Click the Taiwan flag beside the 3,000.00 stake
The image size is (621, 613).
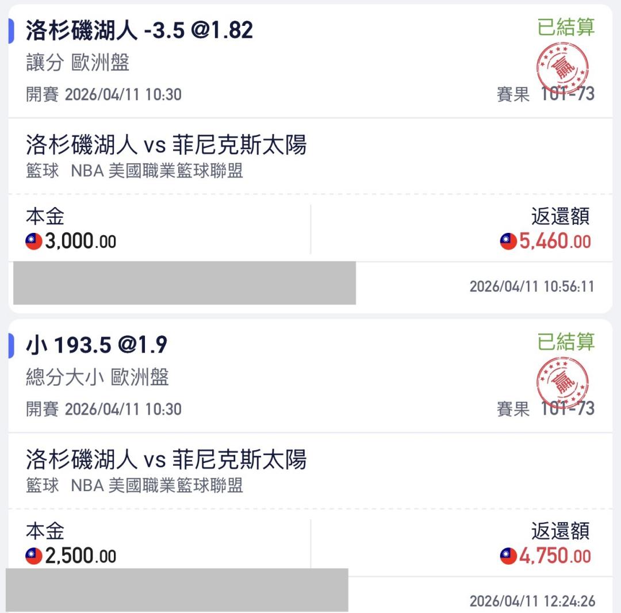click(x=34, y=242)
